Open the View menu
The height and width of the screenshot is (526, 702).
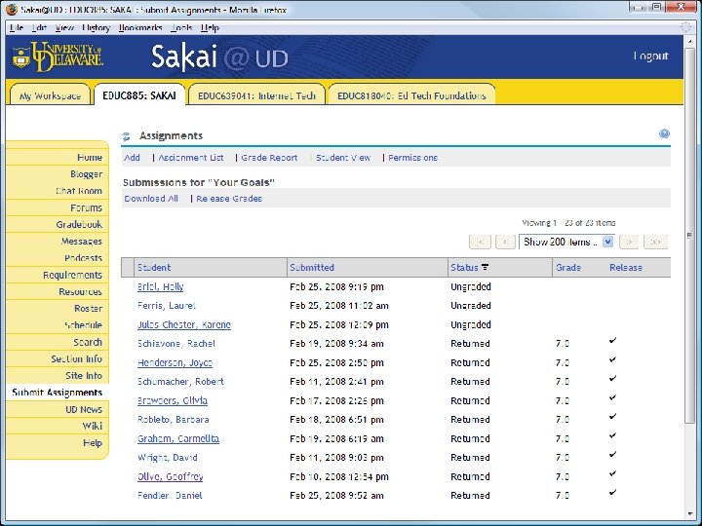64,27
